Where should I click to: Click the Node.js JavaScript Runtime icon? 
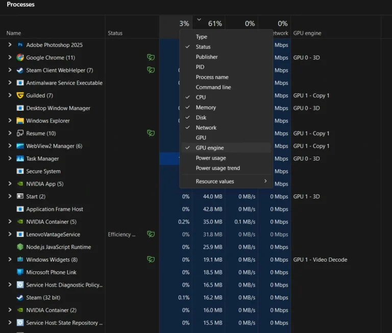click(20, 247)
